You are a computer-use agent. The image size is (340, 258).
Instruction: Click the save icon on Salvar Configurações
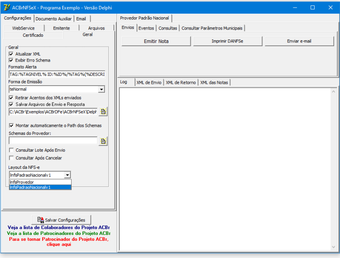coord(40,220)
